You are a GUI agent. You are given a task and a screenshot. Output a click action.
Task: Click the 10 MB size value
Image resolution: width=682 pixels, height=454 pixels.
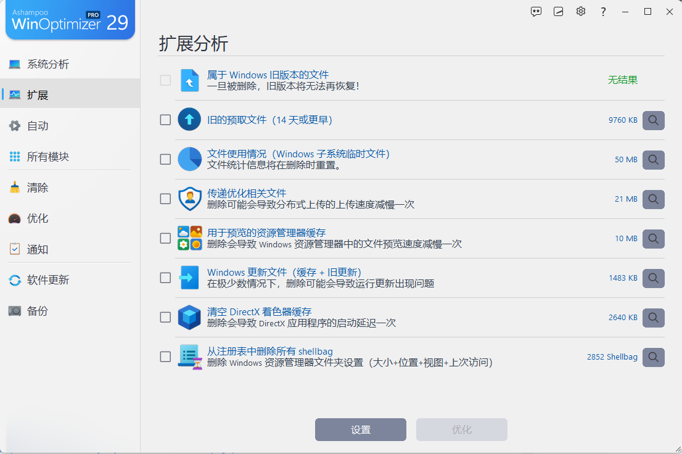point(626,239)
